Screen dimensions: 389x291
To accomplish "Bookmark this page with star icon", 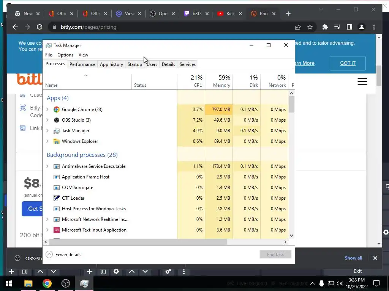I will tap(310, 27).
